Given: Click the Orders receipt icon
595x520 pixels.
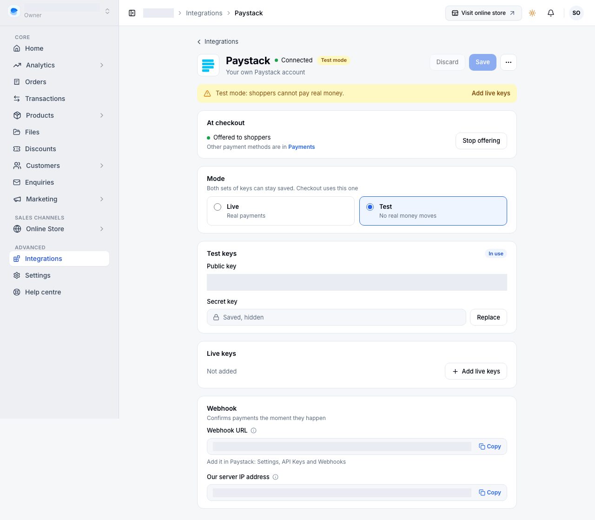Looking at the screenshot, I should [17, 82].
